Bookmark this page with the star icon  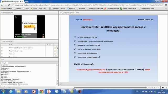tap(162, 5)
